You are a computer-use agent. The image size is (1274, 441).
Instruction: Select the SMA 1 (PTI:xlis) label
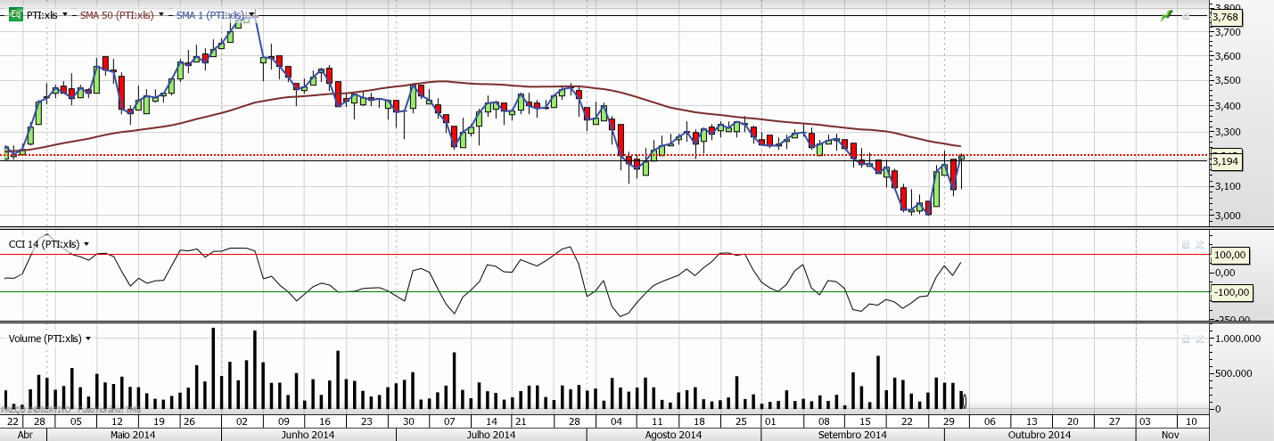[x=210, y=15]
